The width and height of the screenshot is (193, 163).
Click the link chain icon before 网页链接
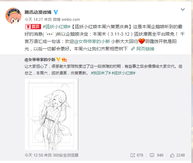[133, 49]
